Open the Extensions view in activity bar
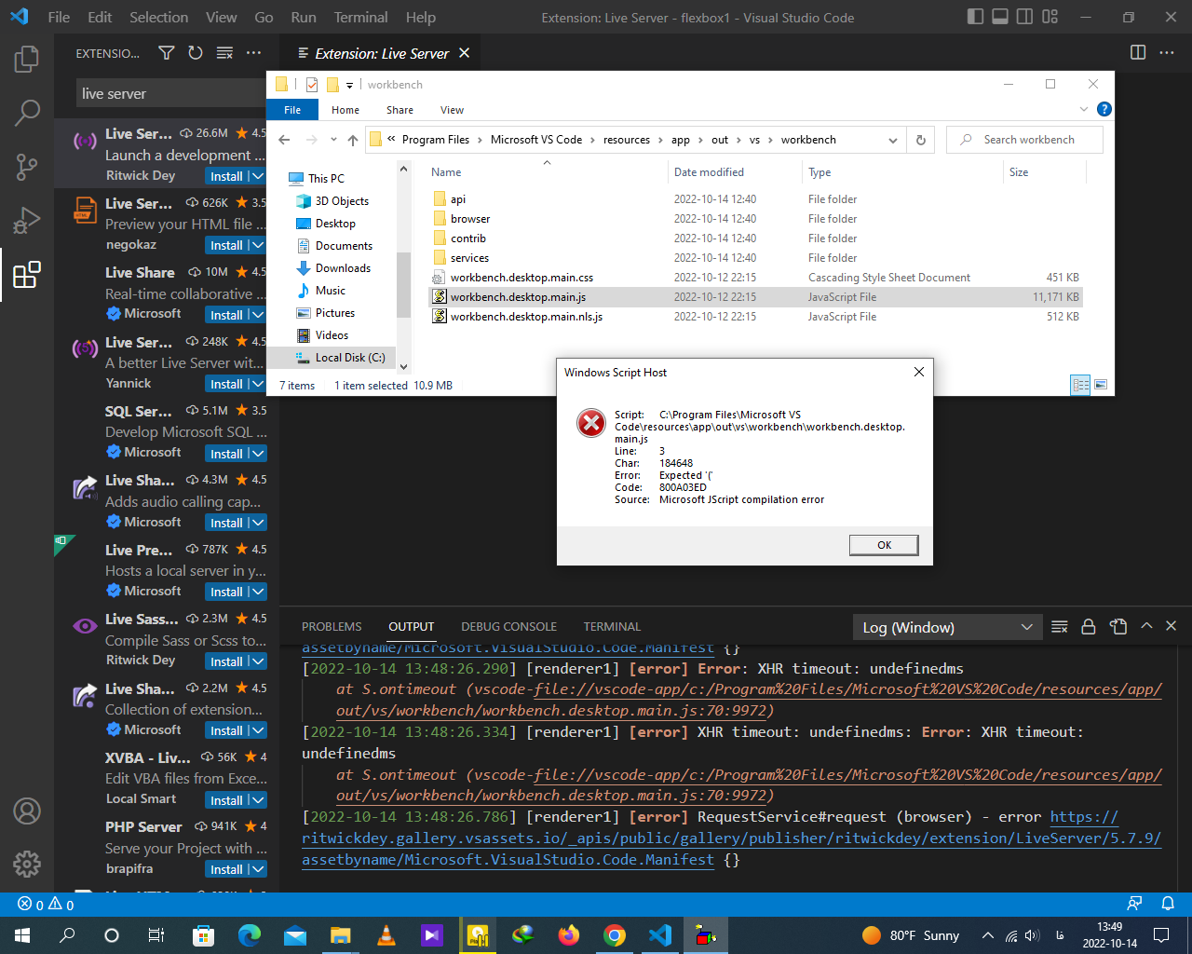The height and width of the screenshot is (954, 1192). point(27,275)
